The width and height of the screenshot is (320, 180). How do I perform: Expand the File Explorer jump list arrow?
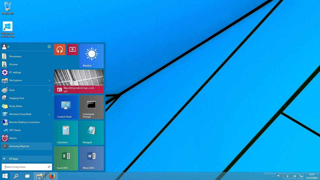pyautogui.click(x=49, y=80)
